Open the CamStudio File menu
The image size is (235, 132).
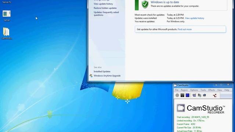pos(177,90)
